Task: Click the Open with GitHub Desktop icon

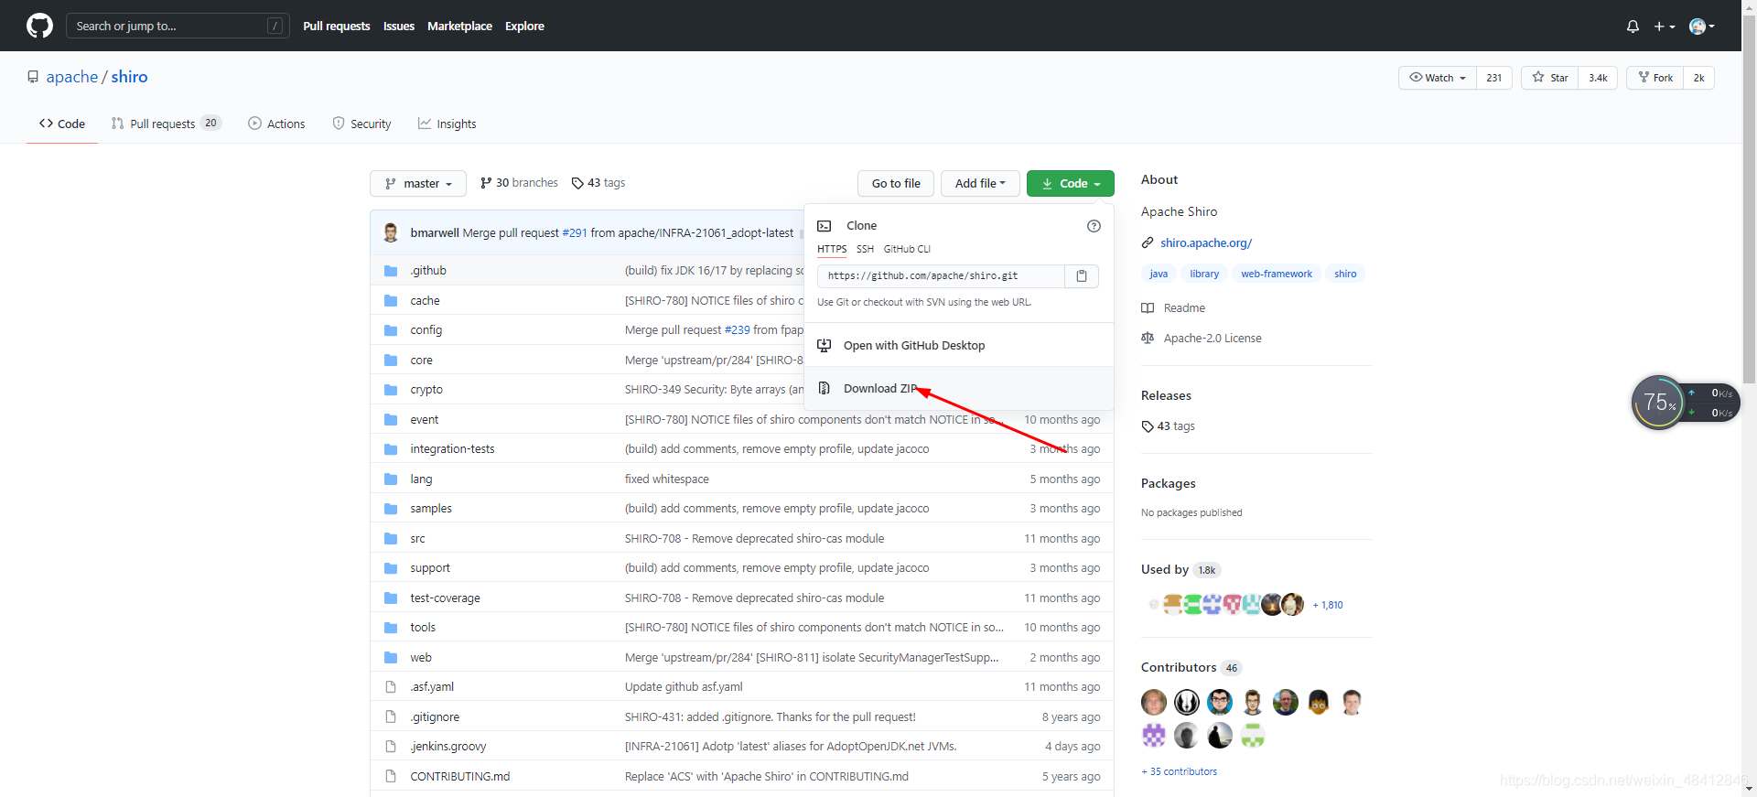Action: (825, 345)
